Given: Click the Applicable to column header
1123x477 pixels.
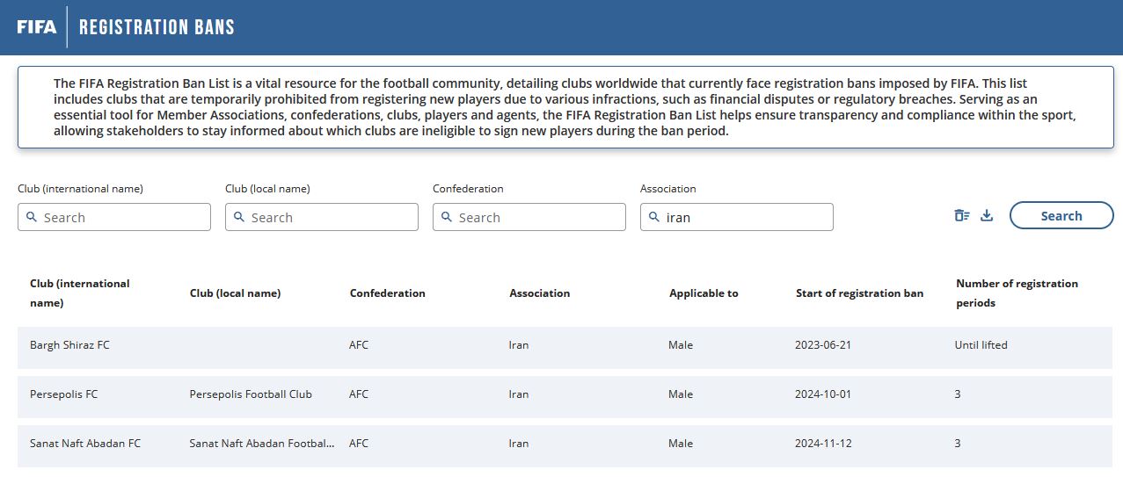Looking at the screenshot, I should (x=704, y=293).
